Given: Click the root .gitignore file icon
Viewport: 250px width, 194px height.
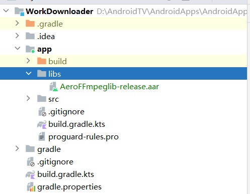Looking at the screenshot, I should click(31, 162).
